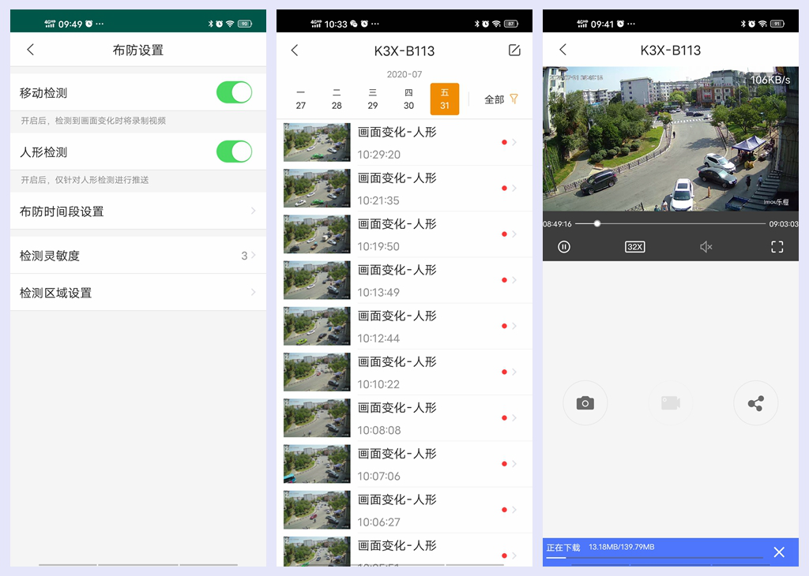
Task: Take a snapshot with the camera icon
Action: pos(585,402)
